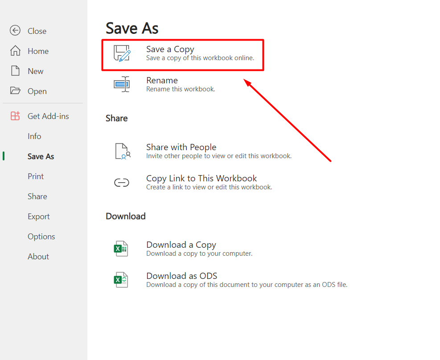Select New in the sidebar
This screenshot has width=440, height=360.
pyautogui.click(x=35, y=71)
